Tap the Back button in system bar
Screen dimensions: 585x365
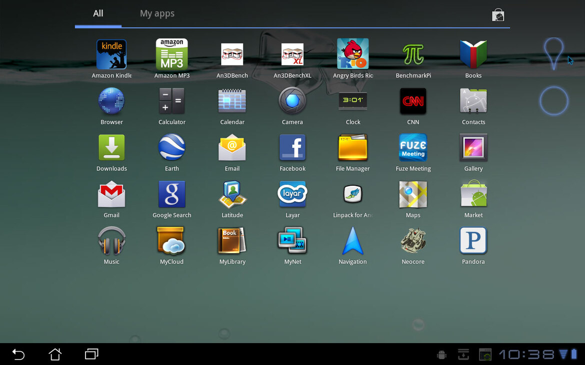pos(18,354)
